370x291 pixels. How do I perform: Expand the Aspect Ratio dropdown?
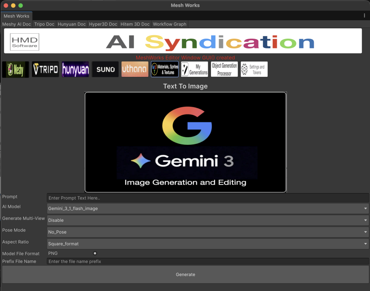click(208, 244)
